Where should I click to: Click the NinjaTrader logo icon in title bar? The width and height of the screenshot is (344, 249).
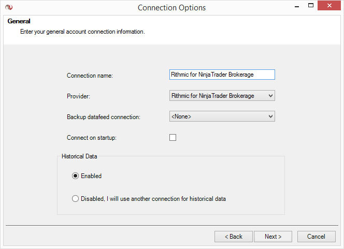point(9,7)
